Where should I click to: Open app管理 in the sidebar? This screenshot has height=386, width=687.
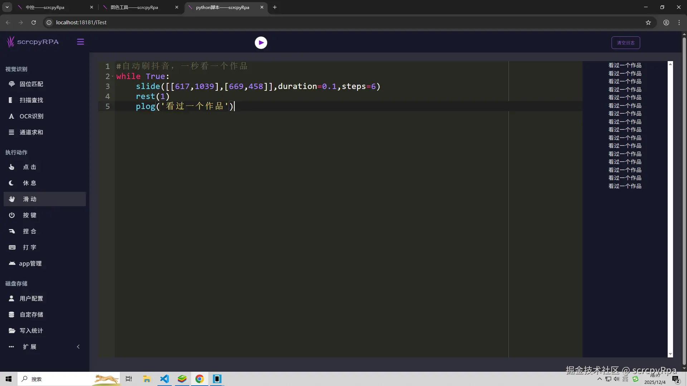30,263
